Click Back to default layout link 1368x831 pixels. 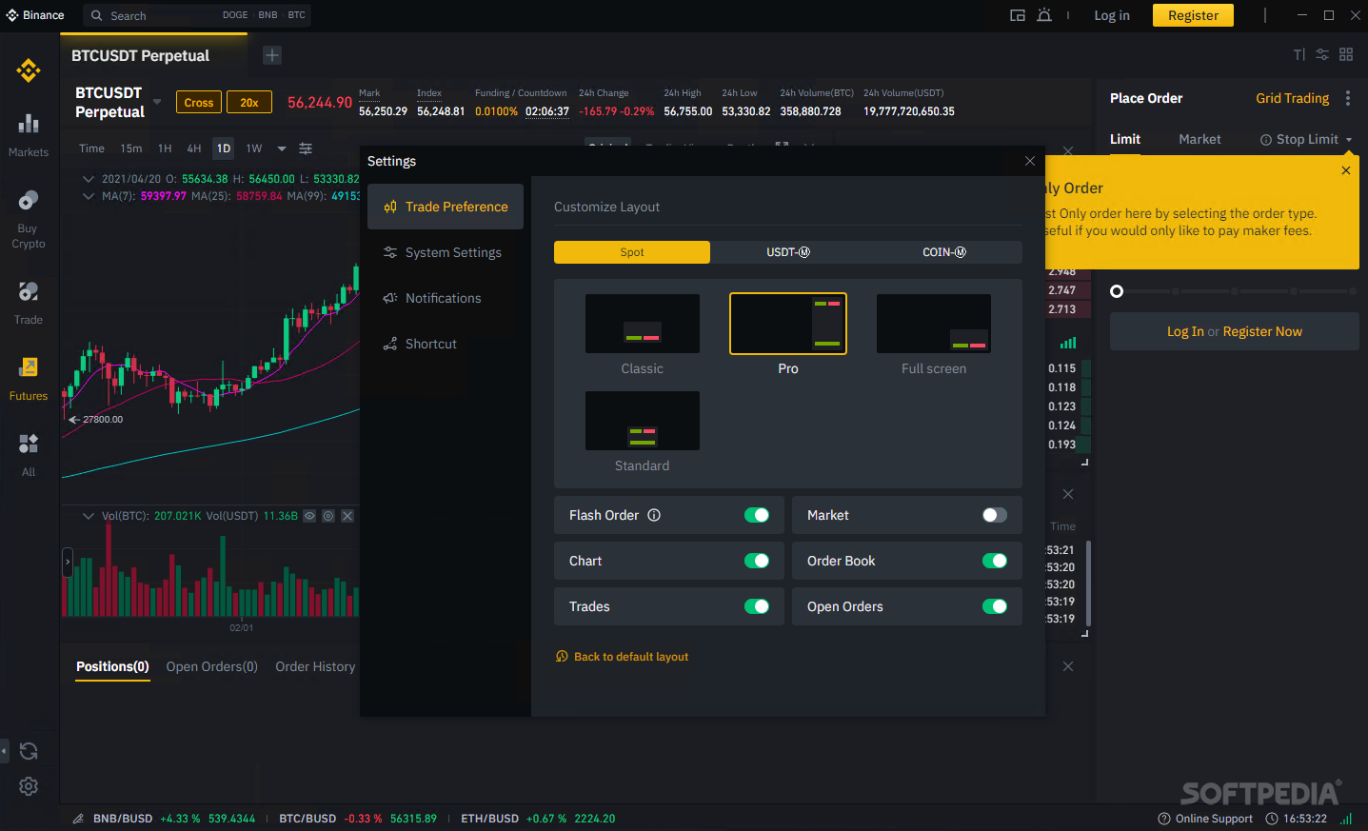click(622, 657)
